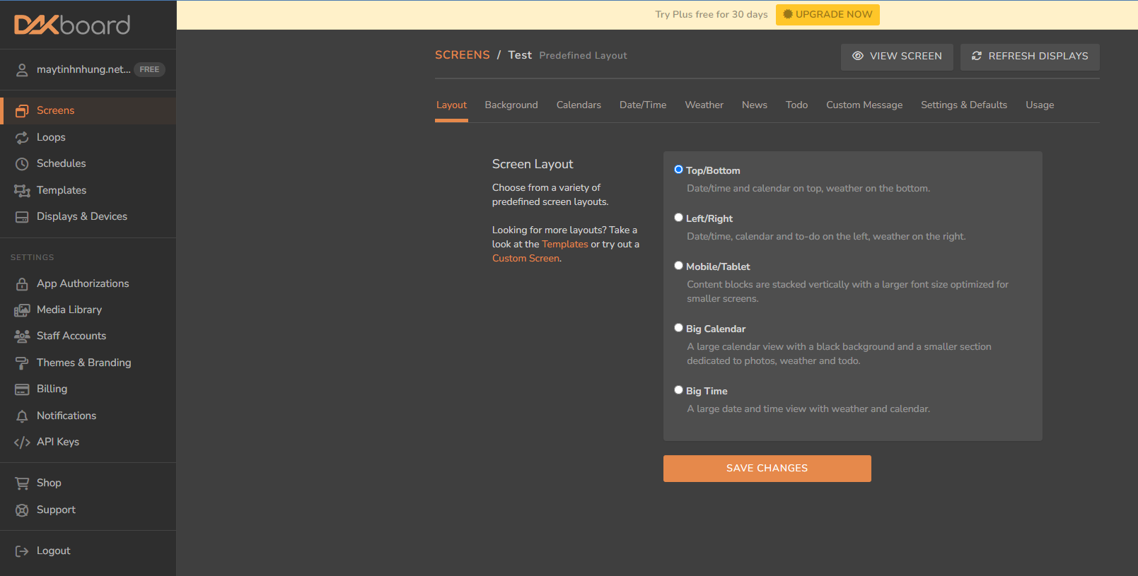This screenshot has height=576, width=1138.
Task: Click the Predefined Layout subtitle text
Action: [583, 55]
